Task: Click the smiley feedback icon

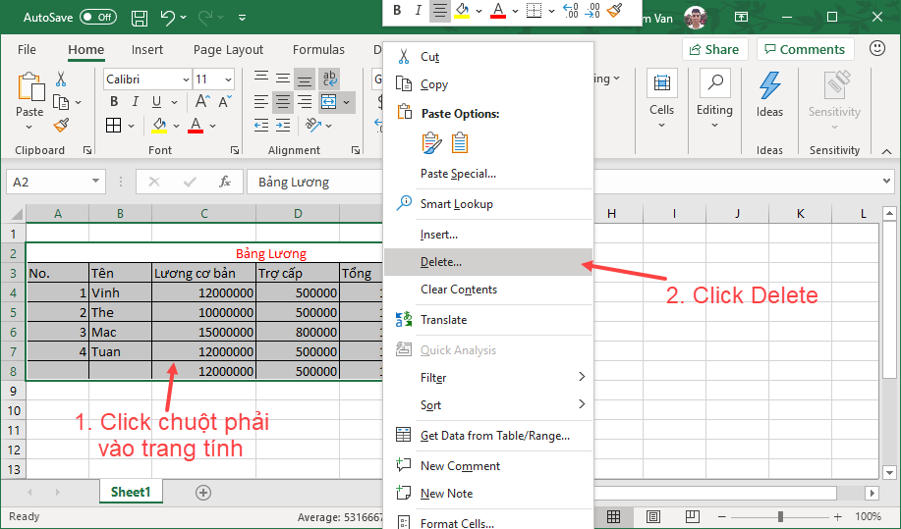Action: (876, 48)
